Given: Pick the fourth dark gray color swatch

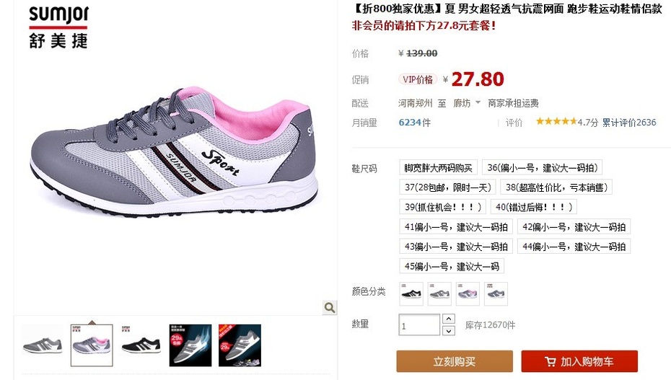Looking at the screenshot, I should (496, 293).
